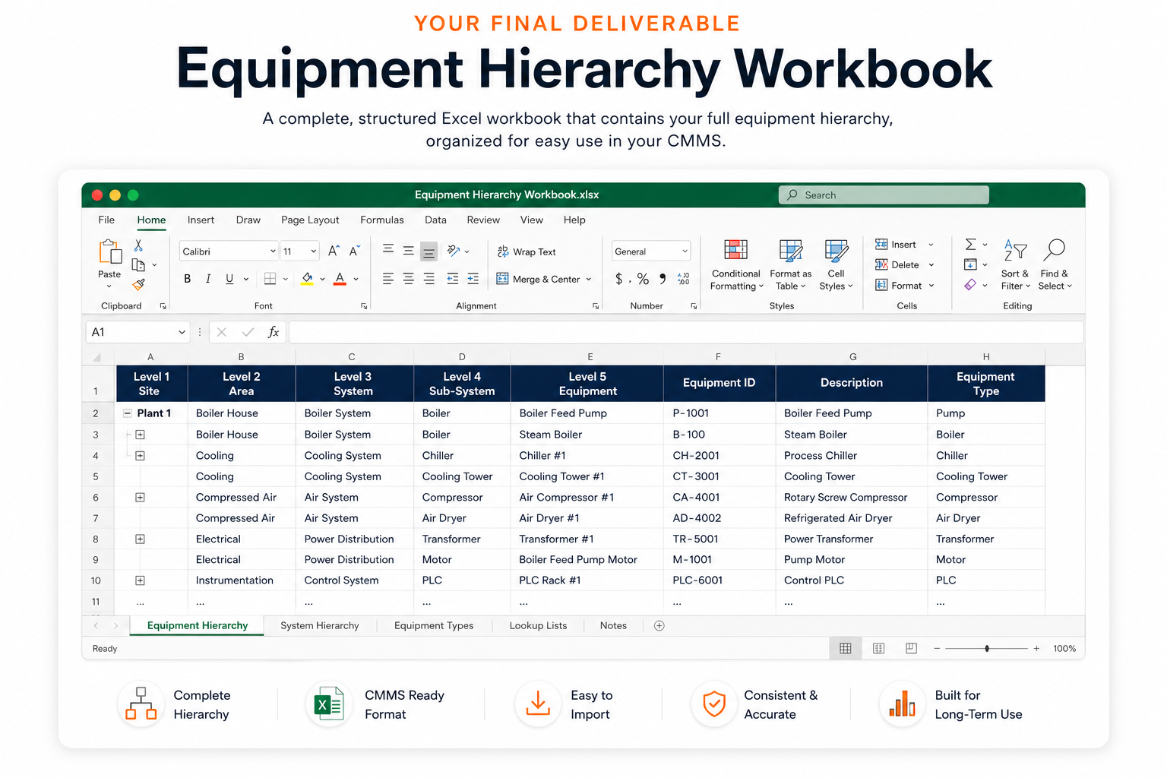Viewport: 1167px width, 778px height.
Task: Apply percent style format
Action: [643, 279]
